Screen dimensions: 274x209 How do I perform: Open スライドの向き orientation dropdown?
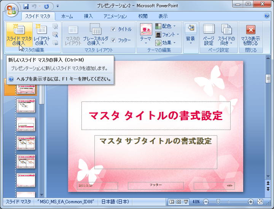pyautogui.click(x=226, y=35)
